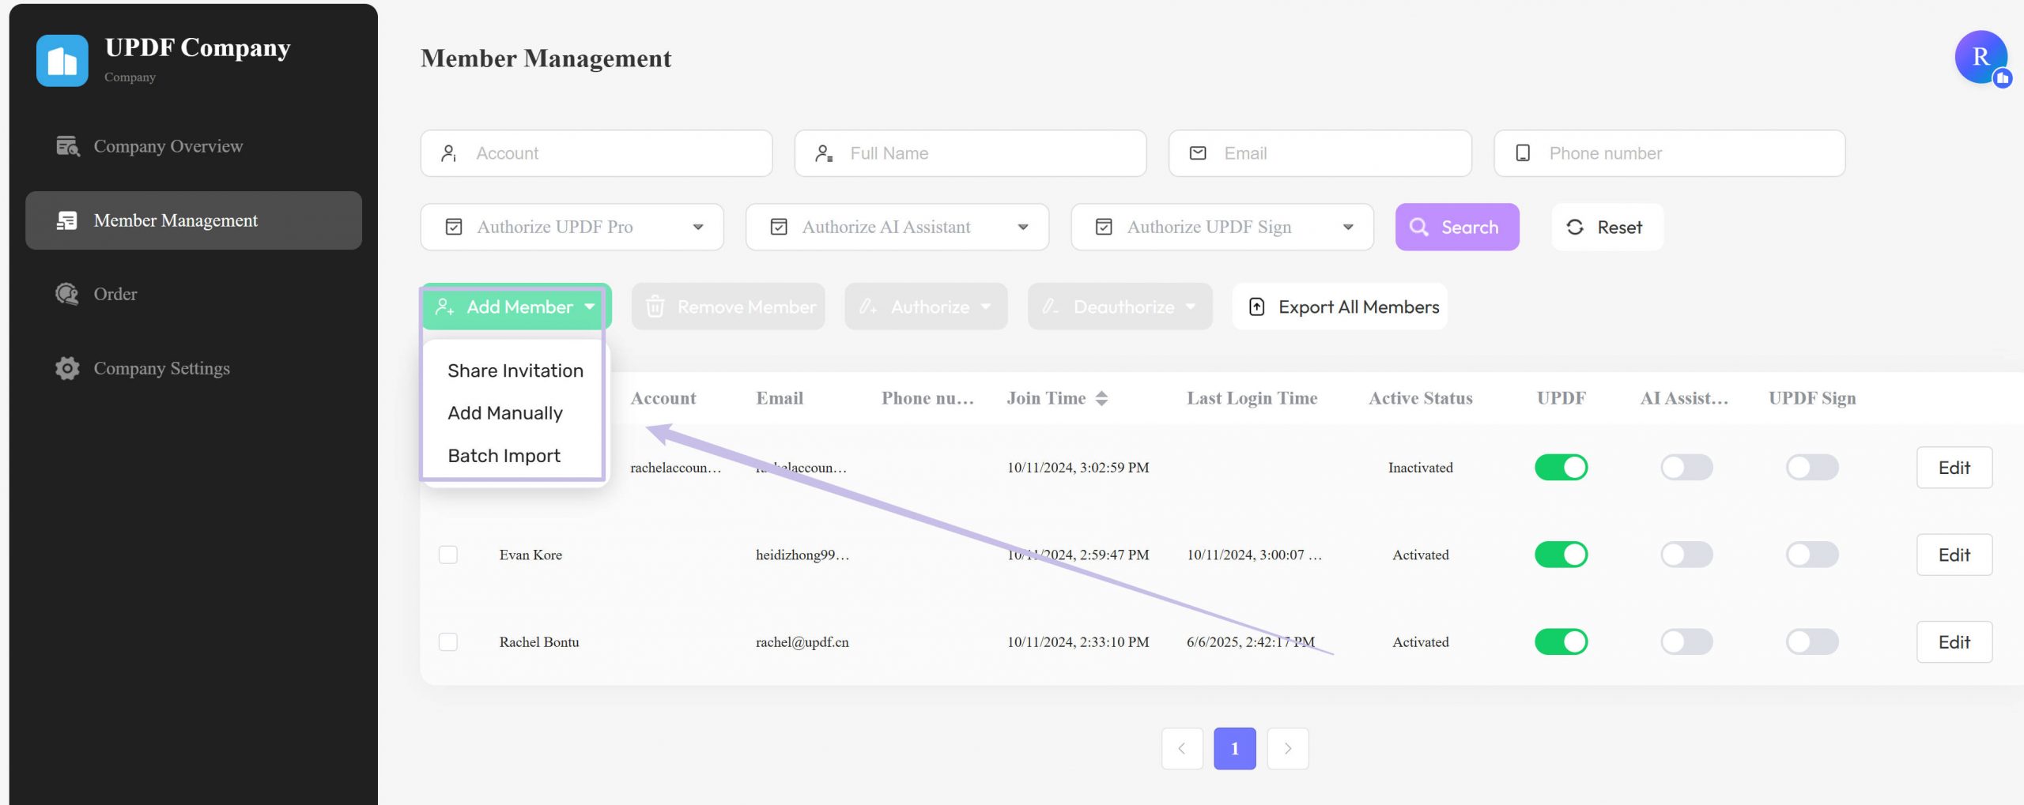This screenshot has width=2024, height=805.
Task: Enable UPDF Sign for Evan Kore
Action: tap(1812, 555)
